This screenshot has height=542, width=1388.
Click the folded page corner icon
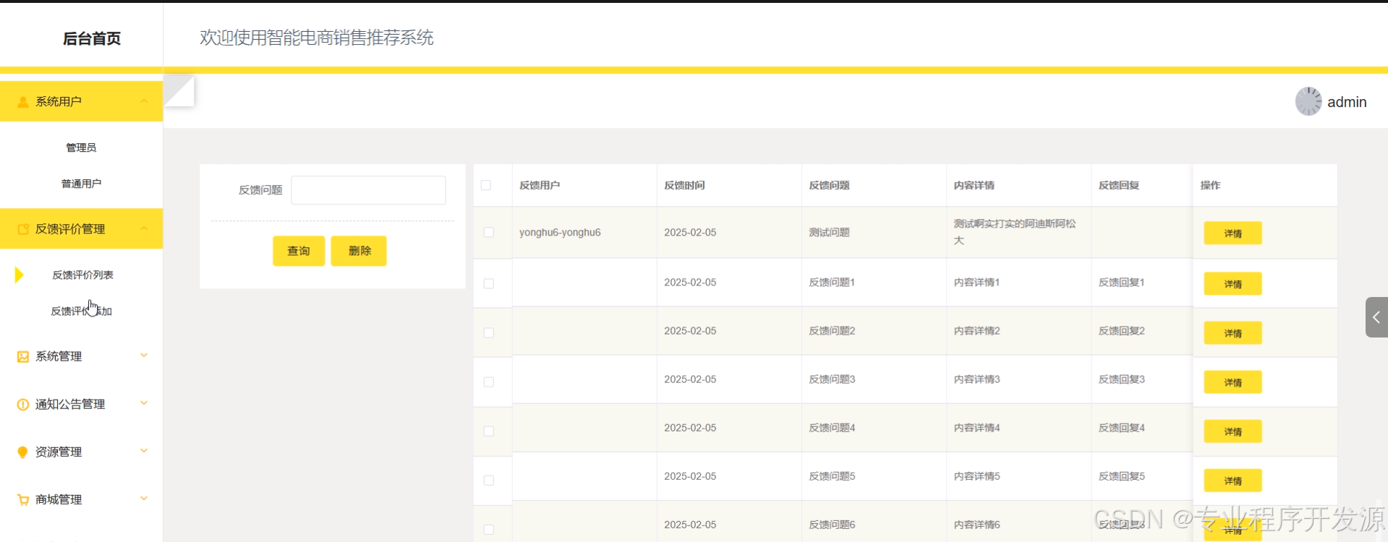(179, 90)
